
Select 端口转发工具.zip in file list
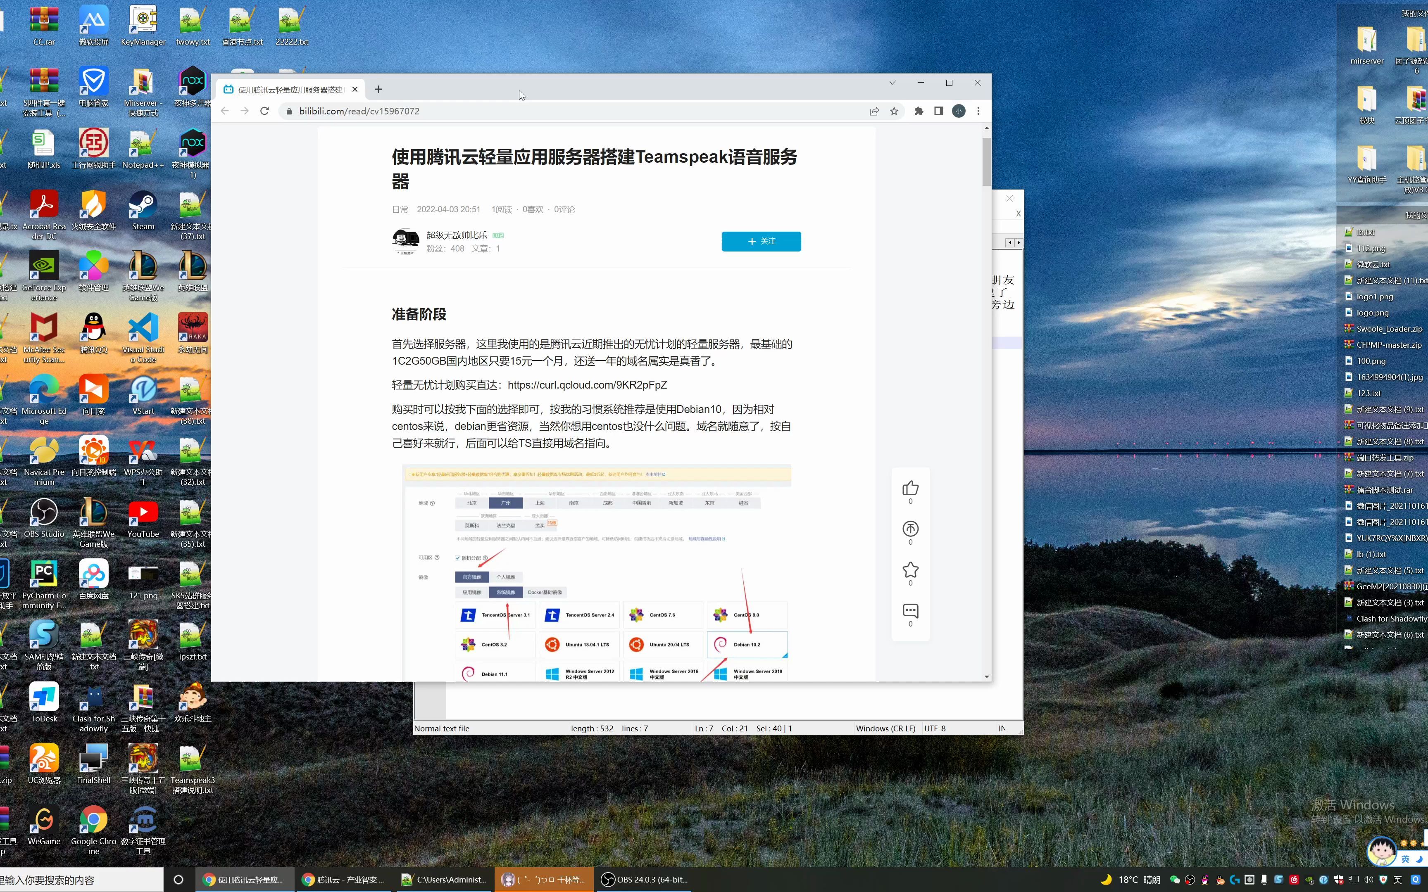(x=1380, y=457)
